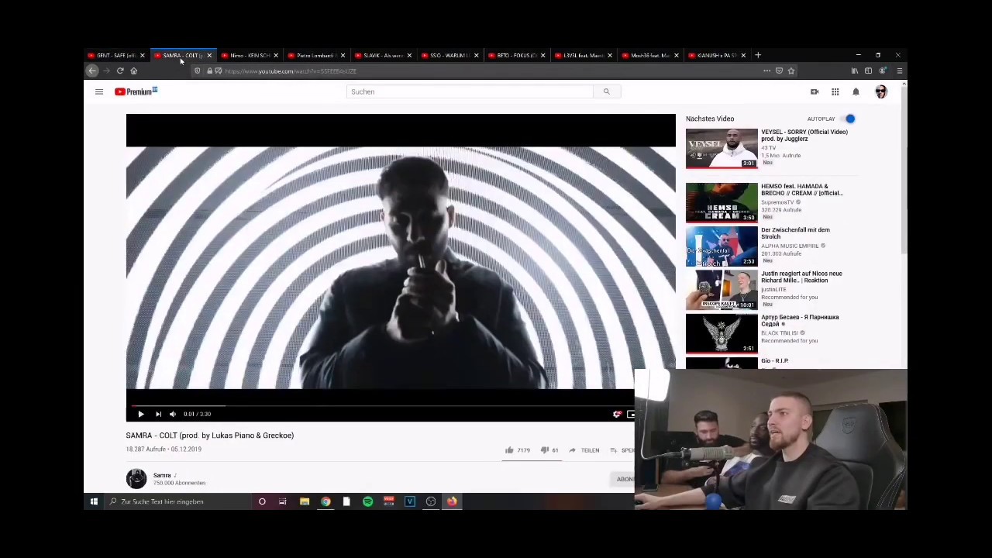Reload the current YouTube page
The height and width of the screenshot is (558, 992).
coord(120,71)
